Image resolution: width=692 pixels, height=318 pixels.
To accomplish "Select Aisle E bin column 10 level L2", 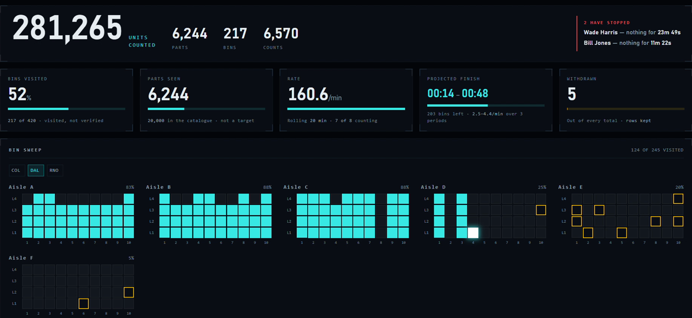I will coord(678,221).
